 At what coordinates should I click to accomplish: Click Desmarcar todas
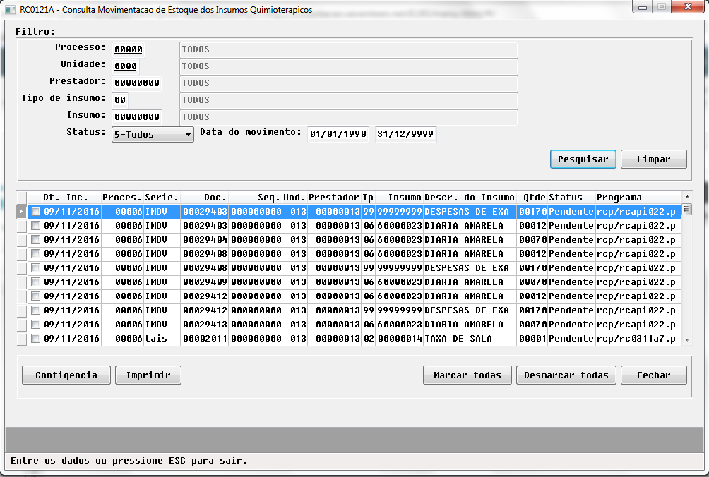click(566, 375)
